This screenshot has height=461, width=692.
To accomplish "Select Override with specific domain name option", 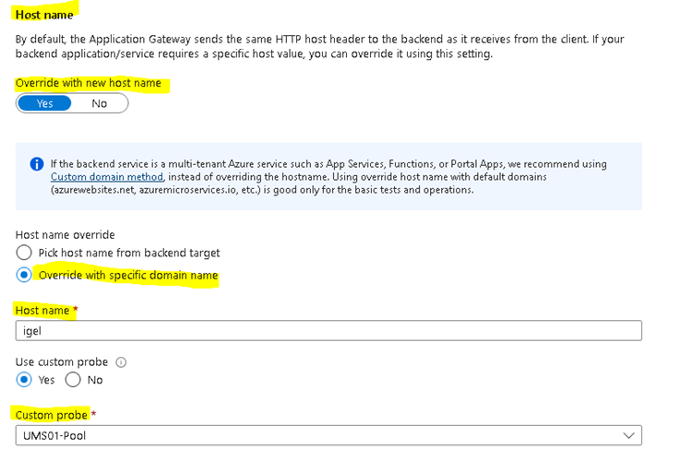I will pos(24,276).
